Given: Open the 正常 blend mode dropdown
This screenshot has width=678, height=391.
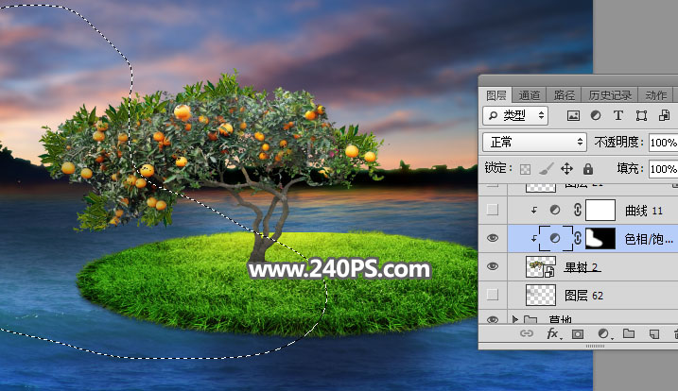Looking at the screenshot, I should point(534,142).
